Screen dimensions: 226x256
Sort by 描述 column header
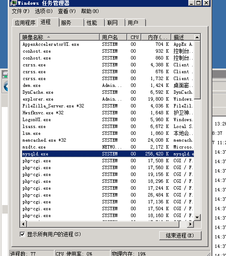(183, 37)
